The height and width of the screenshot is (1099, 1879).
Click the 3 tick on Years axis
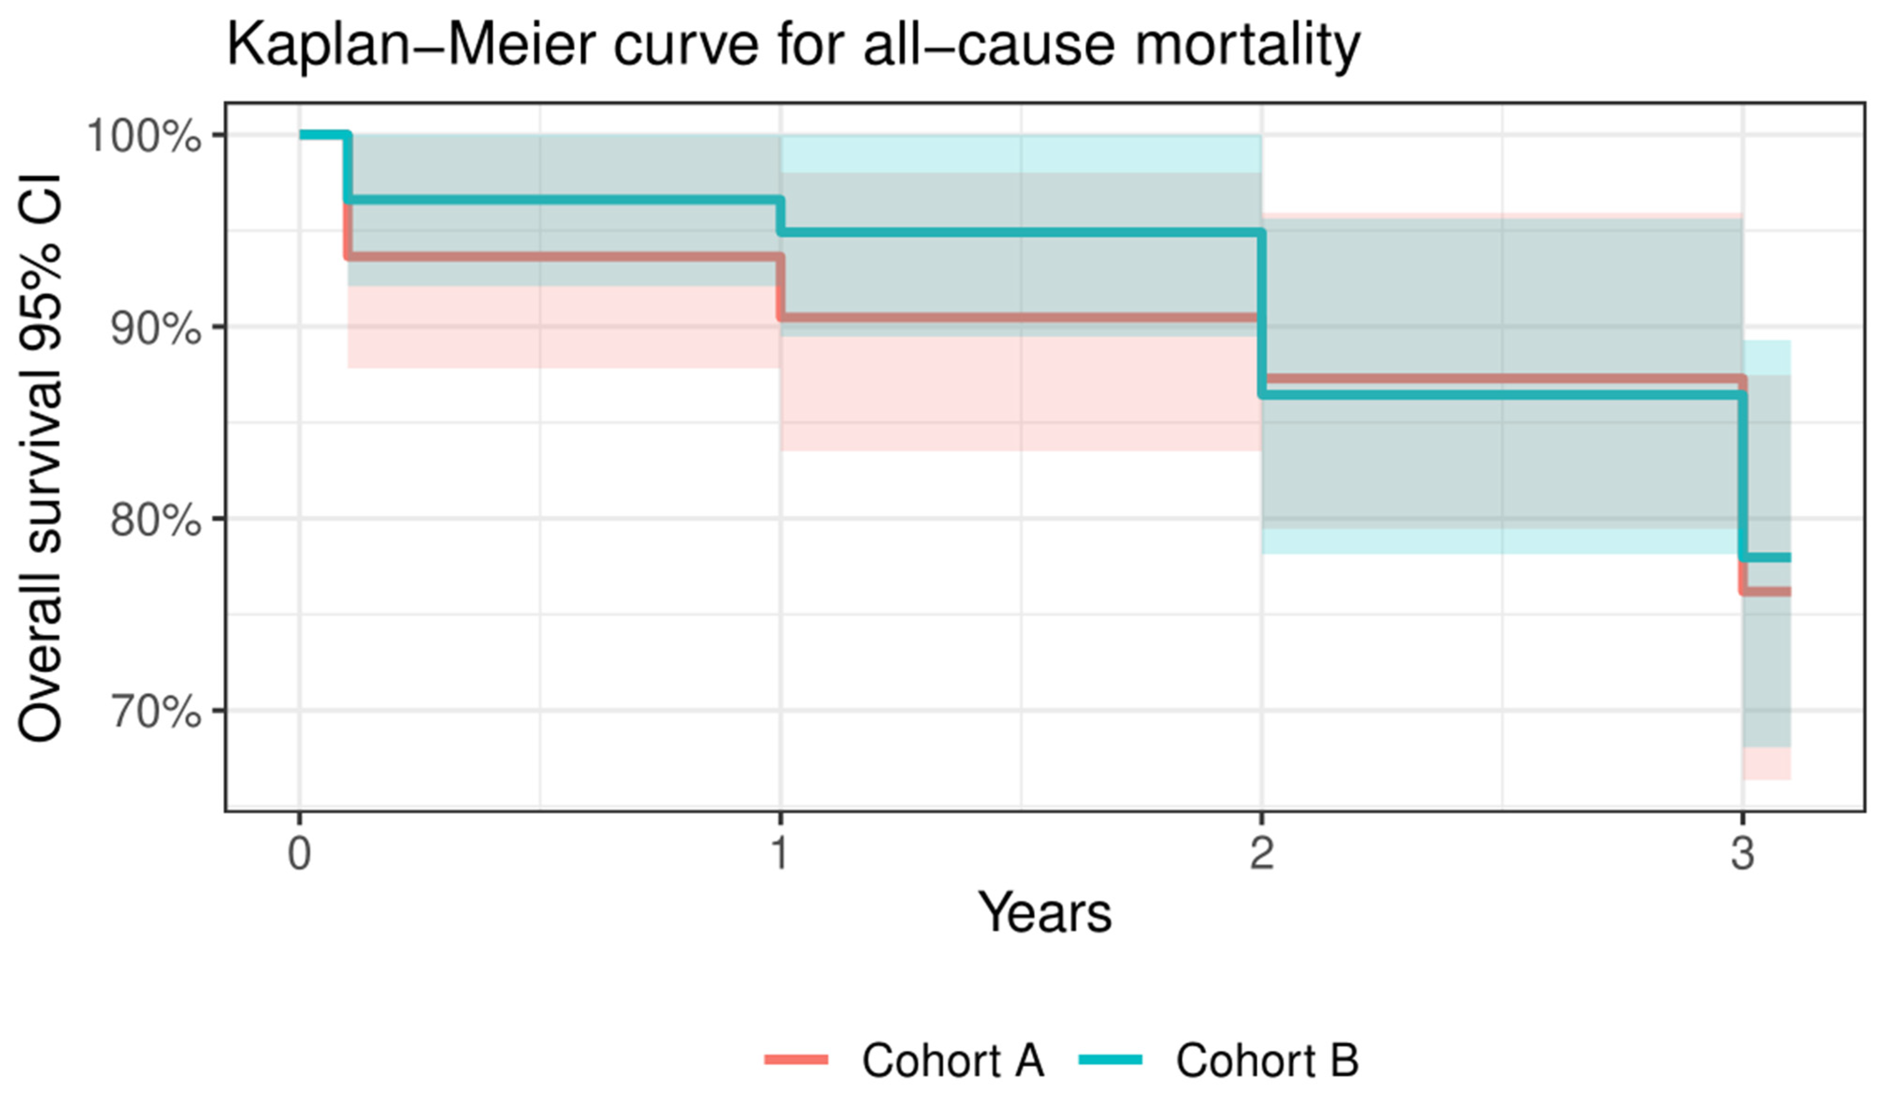coord(1742,853)
